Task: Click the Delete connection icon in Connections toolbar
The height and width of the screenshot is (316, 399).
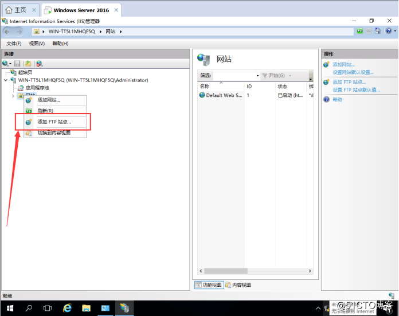Action: point(39,64)
